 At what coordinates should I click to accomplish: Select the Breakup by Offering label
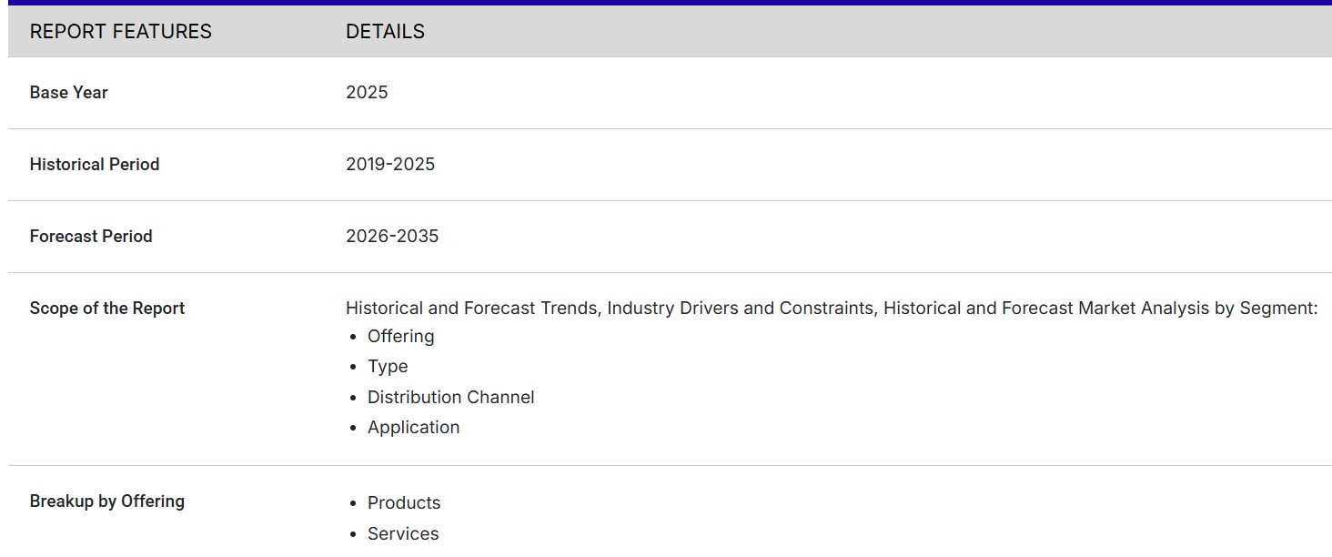(x=106, y=501)
